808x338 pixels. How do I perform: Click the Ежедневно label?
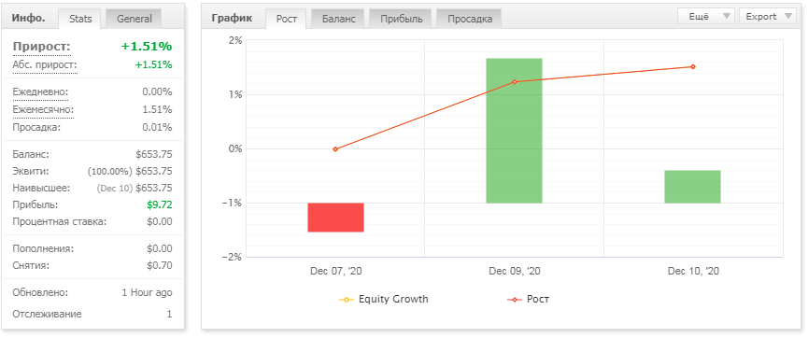click(x=40, y=92)
